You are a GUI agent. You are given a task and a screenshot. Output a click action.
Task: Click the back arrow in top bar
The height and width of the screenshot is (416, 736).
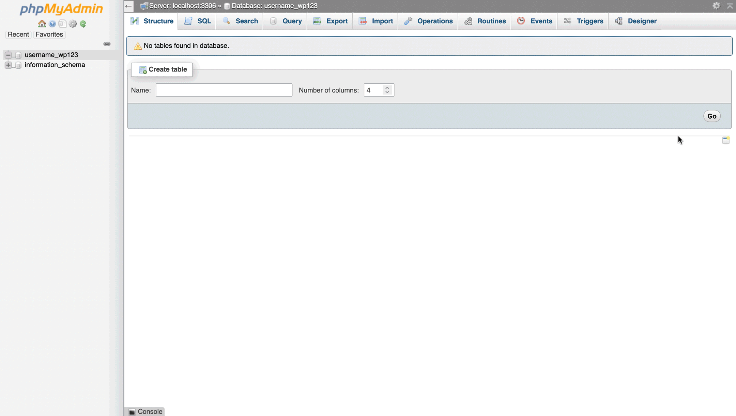tap(128, 6)
